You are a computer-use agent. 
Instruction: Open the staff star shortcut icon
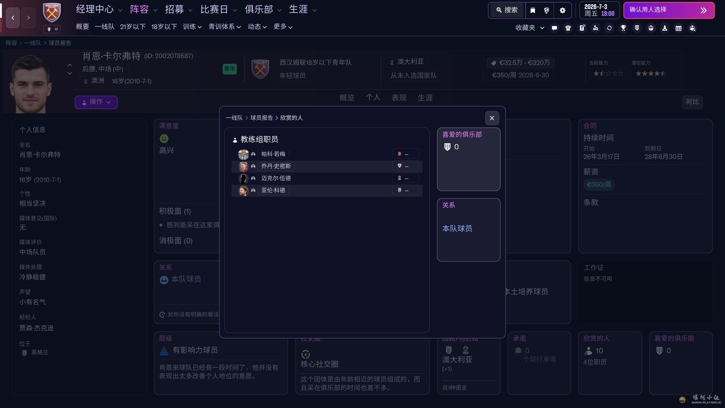coord(693,28)
